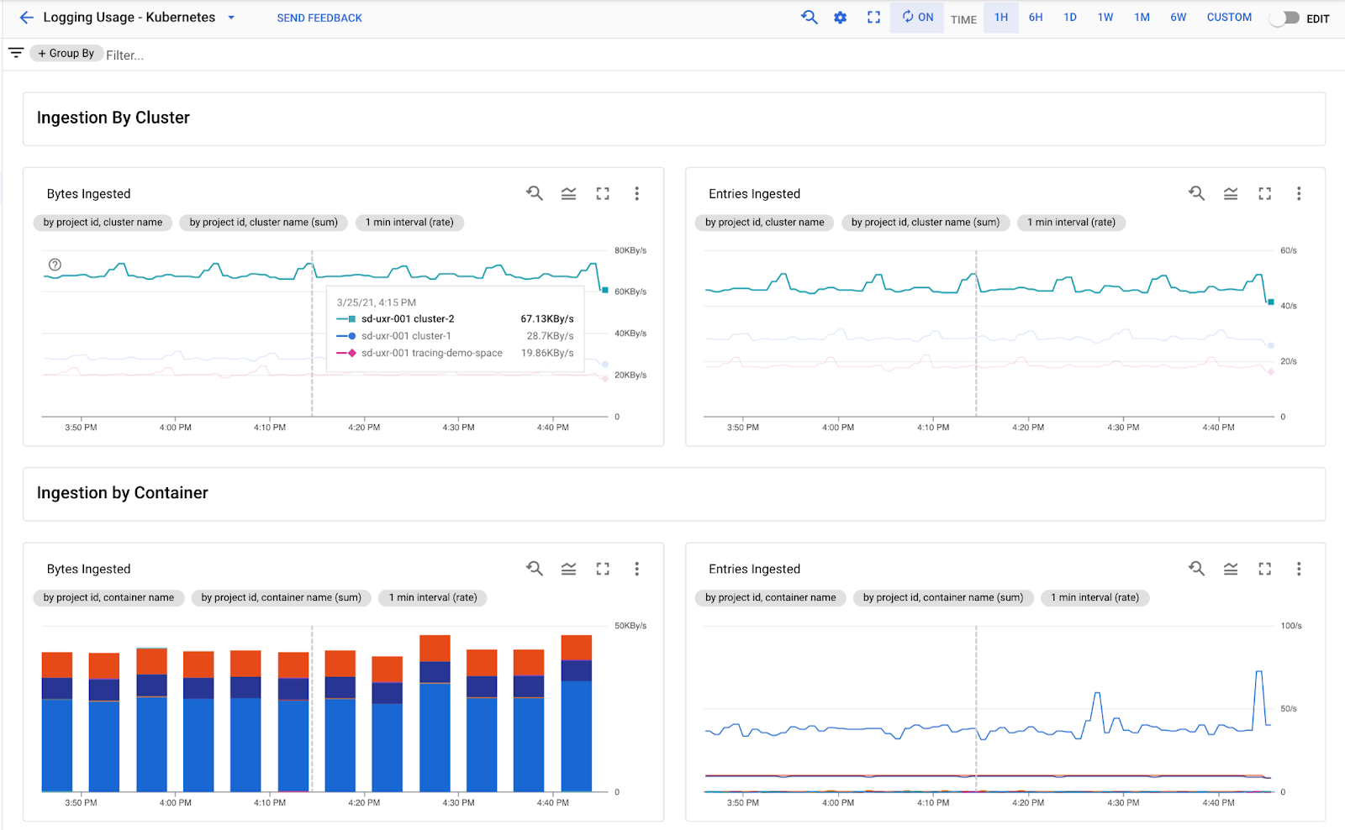Image resolution: width=1345 pixels, height=830 pixels.
Task: Reset zoom in the top toolbar
Action: [809, 17]
